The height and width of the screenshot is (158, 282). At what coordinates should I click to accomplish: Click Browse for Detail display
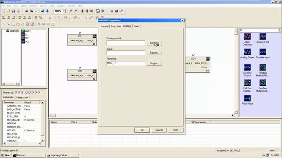pos(154,53)
